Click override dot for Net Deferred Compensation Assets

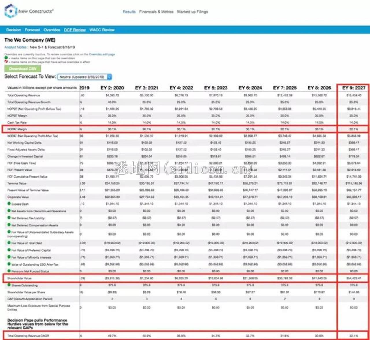pyautogui.click(x=9, y=225)
